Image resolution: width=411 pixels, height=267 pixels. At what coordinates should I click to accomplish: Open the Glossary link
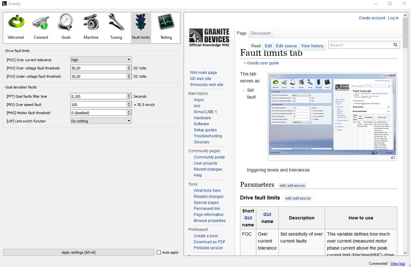coord(202,142)
